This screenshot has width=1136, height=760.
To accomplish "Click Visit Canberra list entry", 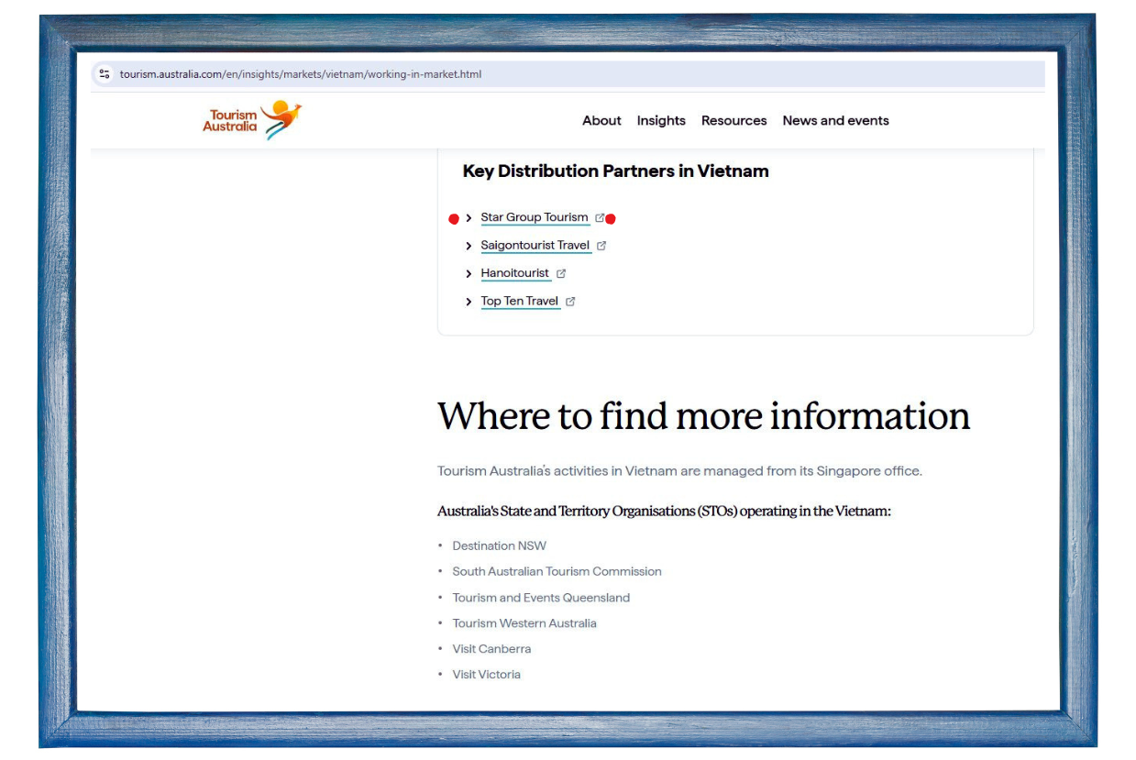I will [x=491, y=649].
